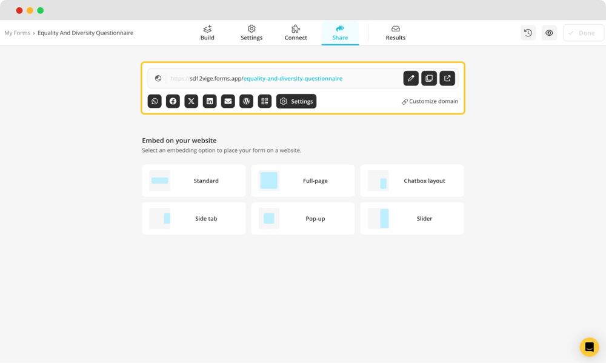The width and height of the screenshot is (606, 363).
Task: Share form on X (Twitter)
Action: click(x=191, y=101)
